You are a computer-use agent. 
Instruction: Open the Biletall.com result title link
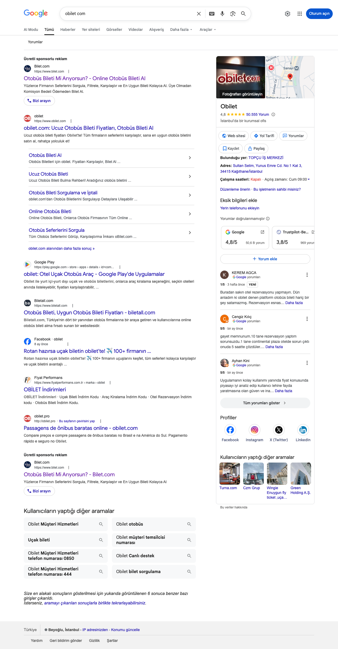pyautogui.click(x=90, y=313)
